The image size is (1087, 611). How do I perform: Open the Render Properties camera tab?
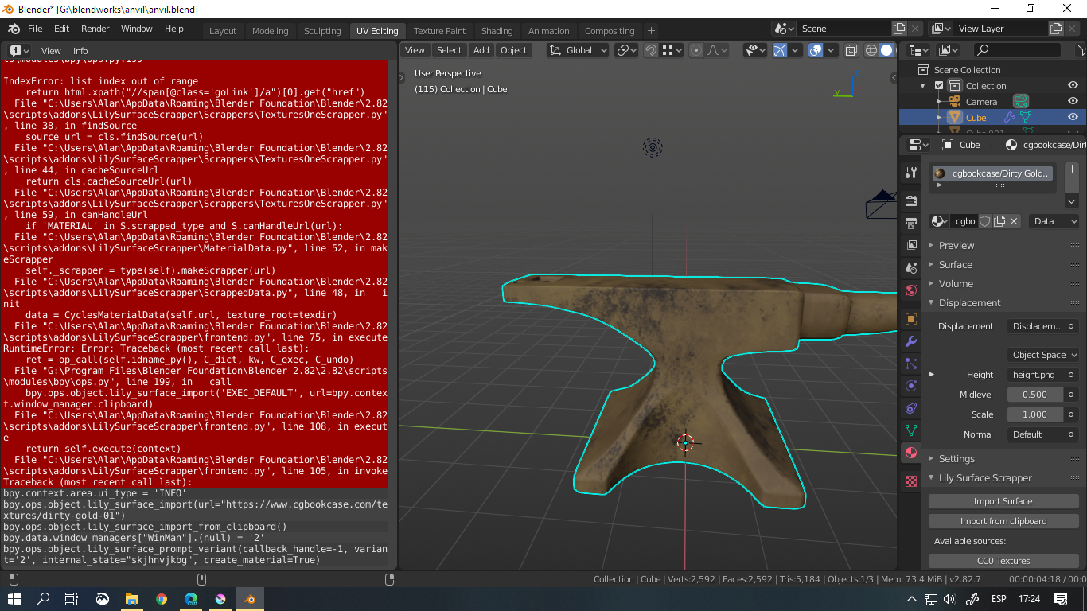click(x=910, y=200)
